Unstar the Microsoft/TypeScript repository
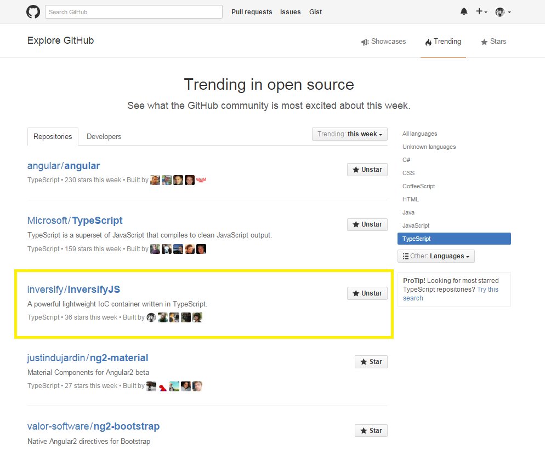545x463 pixels. coord(367,224)
